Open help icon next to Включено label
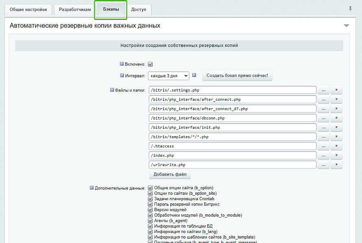 point(121,64)
